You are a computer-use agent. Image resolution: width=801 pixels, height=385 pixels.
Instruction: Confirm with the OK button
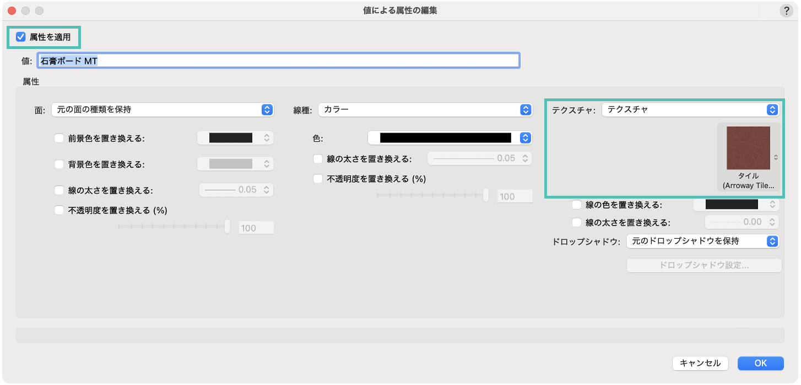point(760,363)
